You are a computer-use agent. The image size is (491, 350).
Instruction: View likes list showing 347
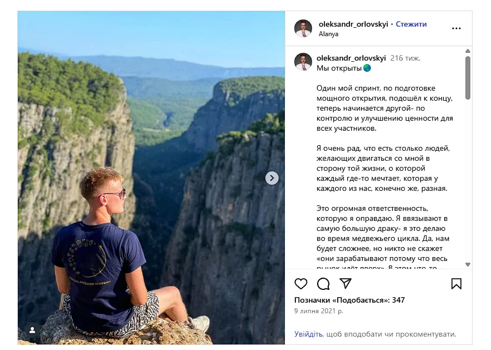pos(349,300)
